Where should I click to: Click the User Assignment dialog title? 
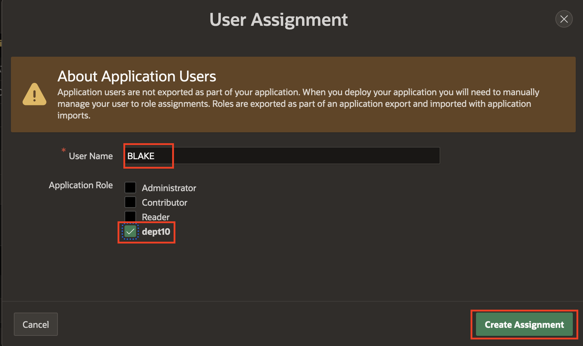tap(278, 20)
